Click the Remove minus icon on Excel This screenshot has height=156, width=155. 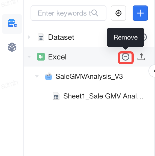coord(126,57)
